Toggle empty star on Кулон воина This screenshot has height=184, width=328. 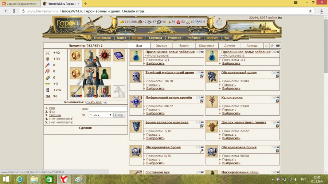coord(273,97)
